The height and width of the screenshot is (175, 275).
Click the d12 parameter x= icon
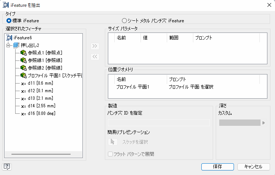click(x=24, y=91)
